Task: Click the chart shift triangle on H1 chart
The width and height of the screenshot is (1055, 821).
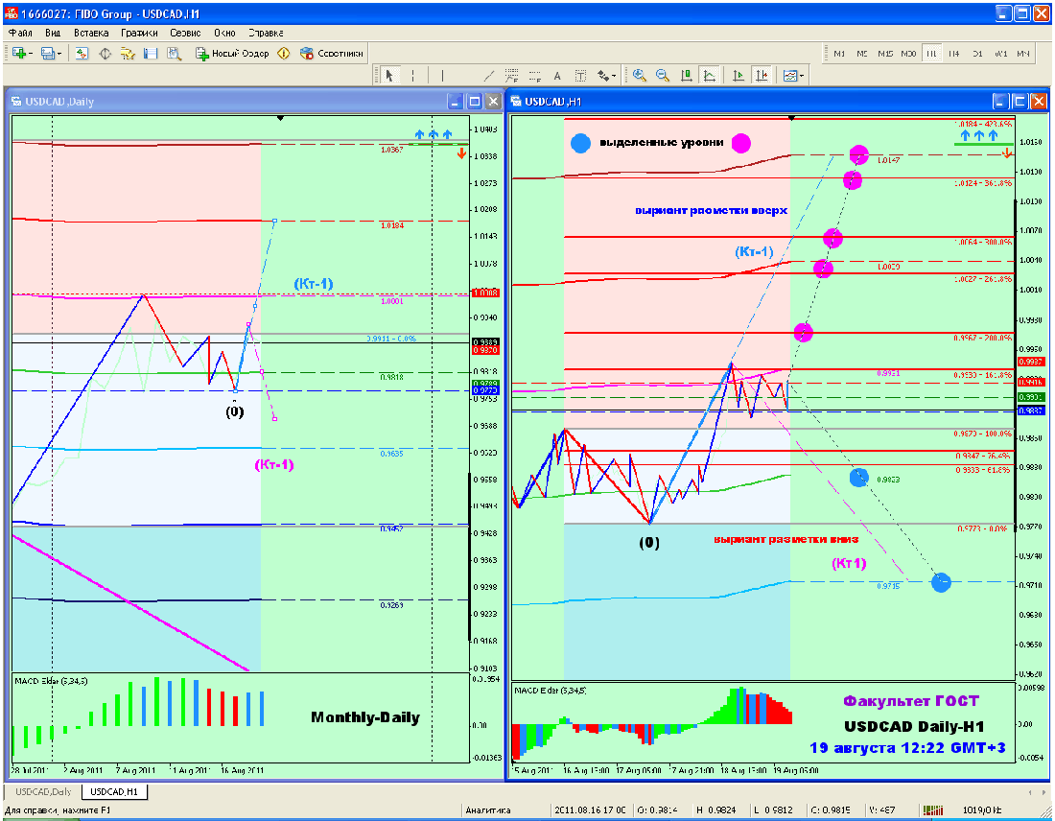Action: [792, 118]
